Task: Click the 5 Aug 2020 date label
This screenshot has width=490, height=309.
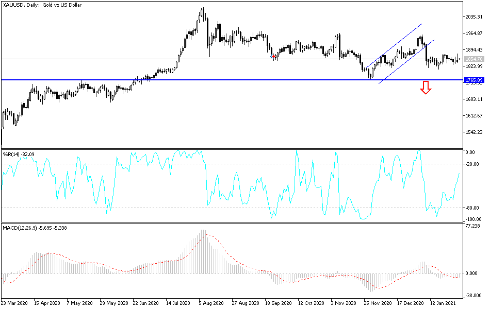Action: 211,303
